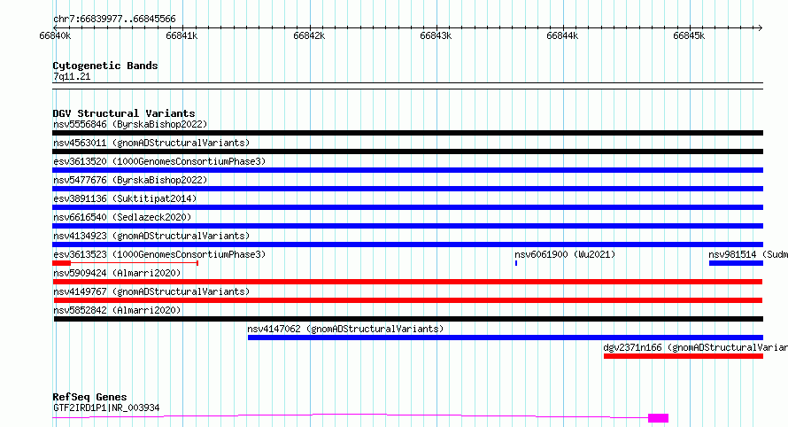Click the 66843k ruler mark
Viewport: 788px width, 427px height.
coord(436,35)
